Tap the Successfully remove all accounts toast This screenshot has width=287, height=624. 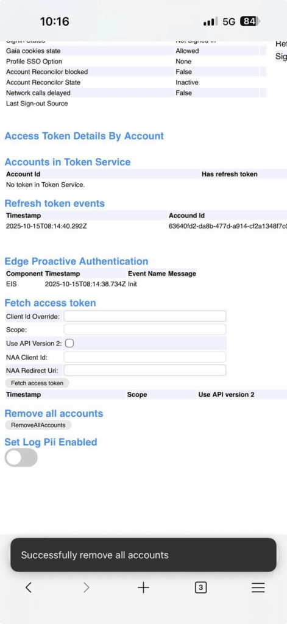(x=143, y=555)
